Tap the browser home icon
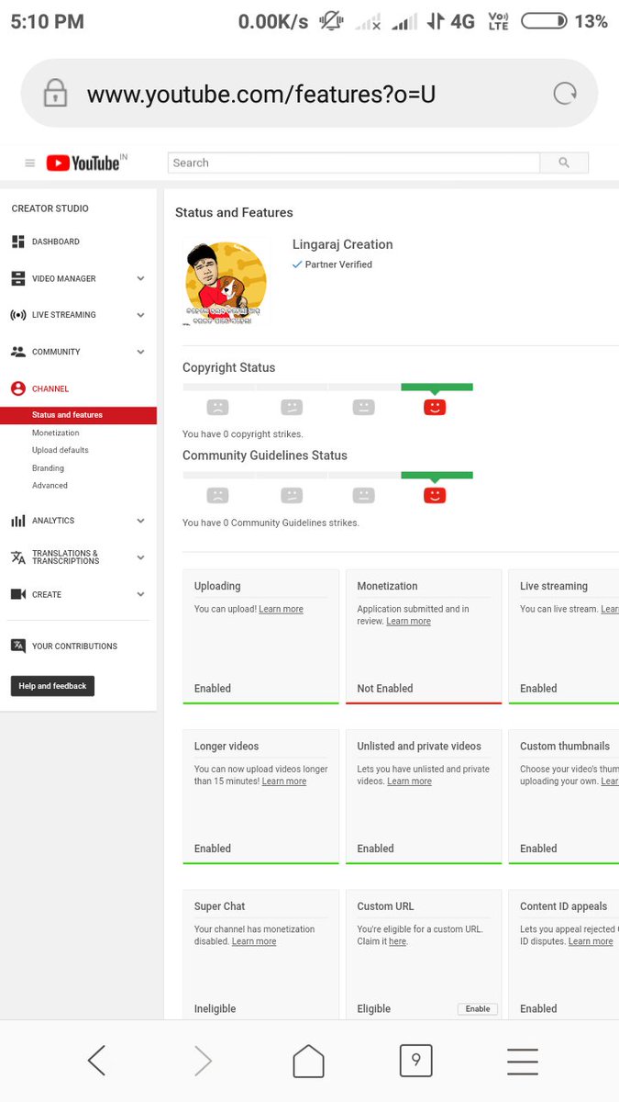This screenshot has width=619, height=1102. coord(308,1061)
